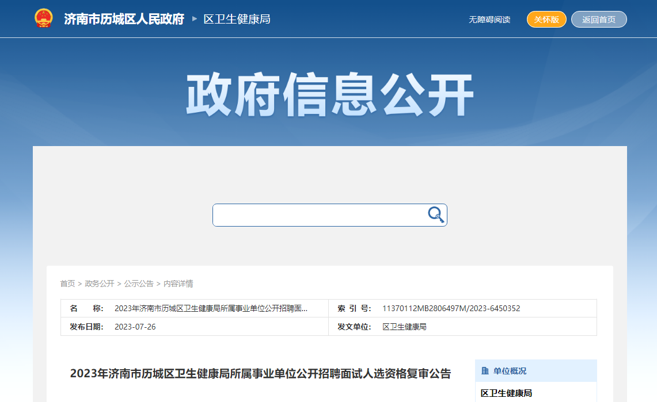Click the national emblem logo icon
Viewport: 657px width, 402px height.
point(44,18)
